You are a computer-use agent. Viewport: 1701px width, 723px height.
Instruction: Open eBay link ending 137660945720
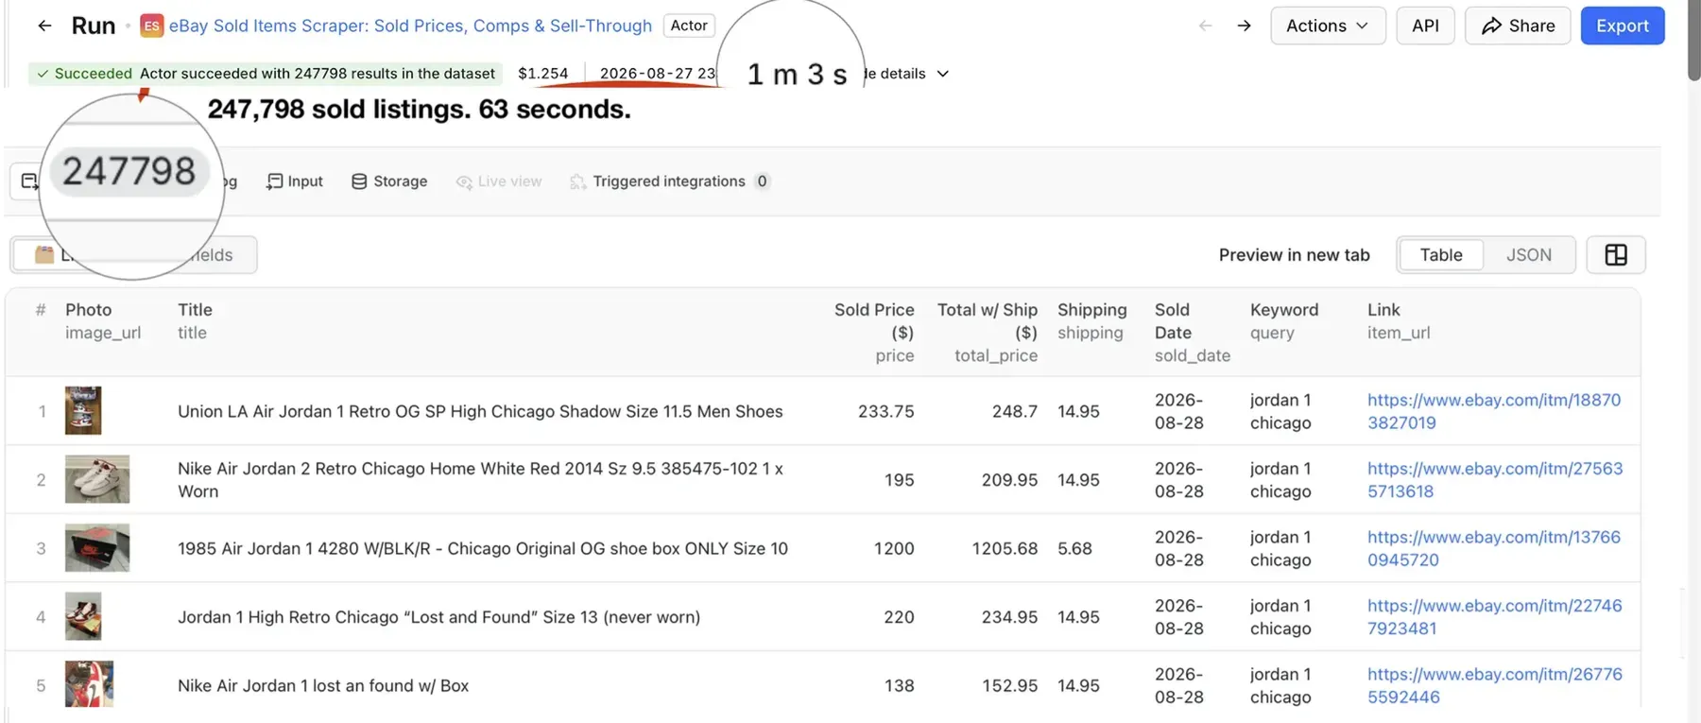click(1494, 548)
